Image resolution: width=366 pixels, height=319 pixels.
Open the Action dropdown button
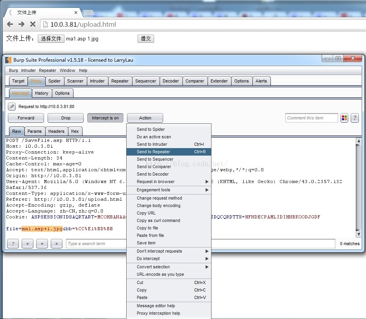145,118
